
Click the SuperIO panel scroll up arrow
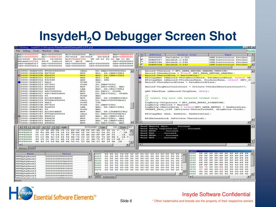click(x=252, y=154)
